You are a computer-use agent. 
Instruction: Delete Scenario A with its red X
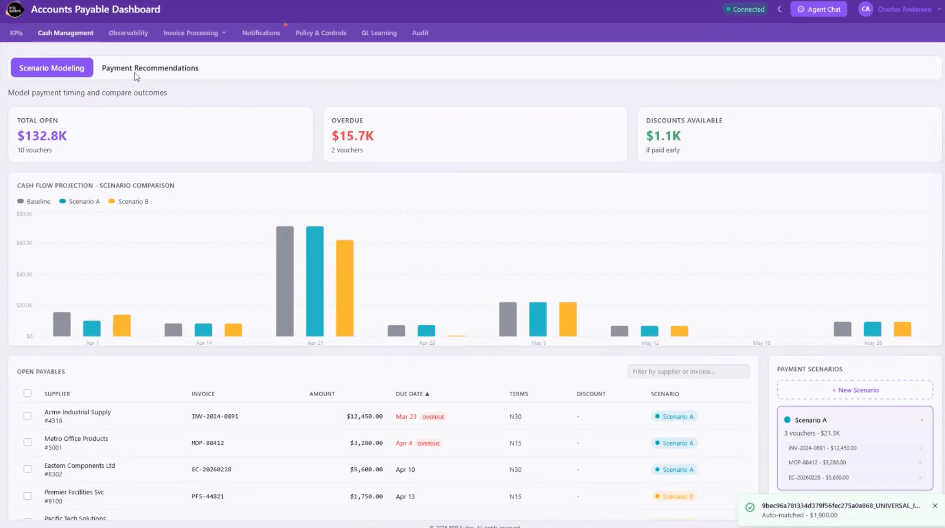click(922, 420)
